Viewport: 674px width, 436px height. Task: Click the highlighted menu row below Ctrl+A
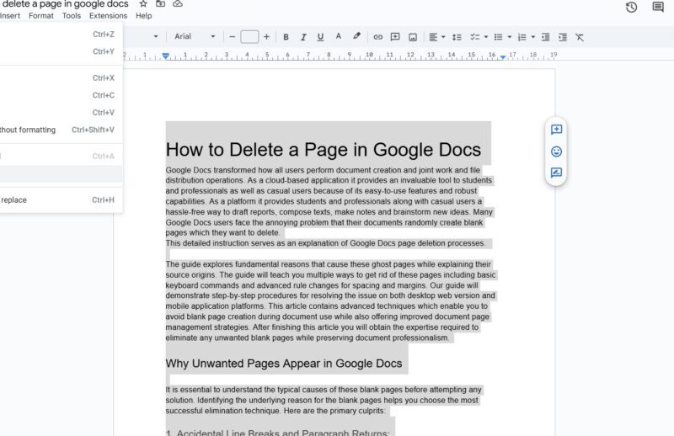61,174
